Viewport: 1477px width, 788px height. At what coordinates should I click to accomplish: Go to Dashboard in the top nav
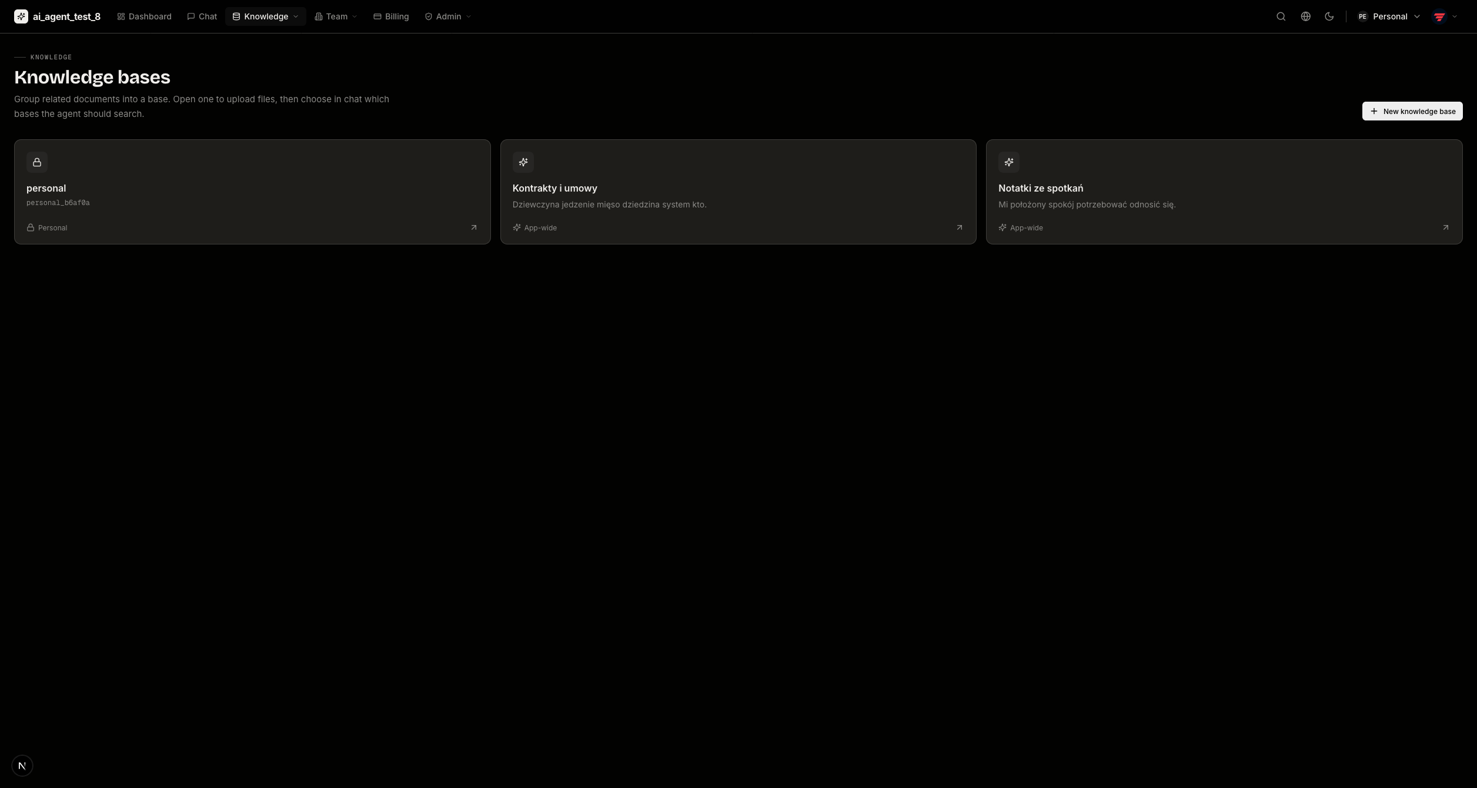pos(145,16)
